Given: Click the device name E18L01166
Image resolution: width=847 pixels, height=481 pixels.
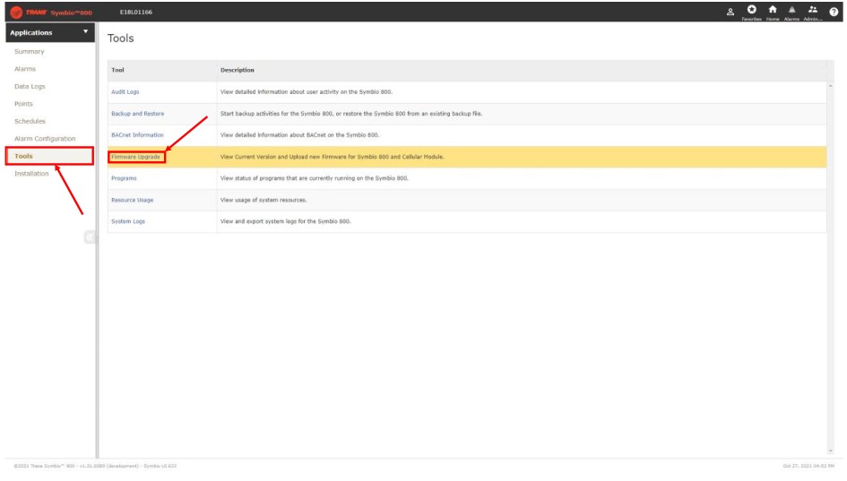Looking at the screenshot, I should 135,12.
